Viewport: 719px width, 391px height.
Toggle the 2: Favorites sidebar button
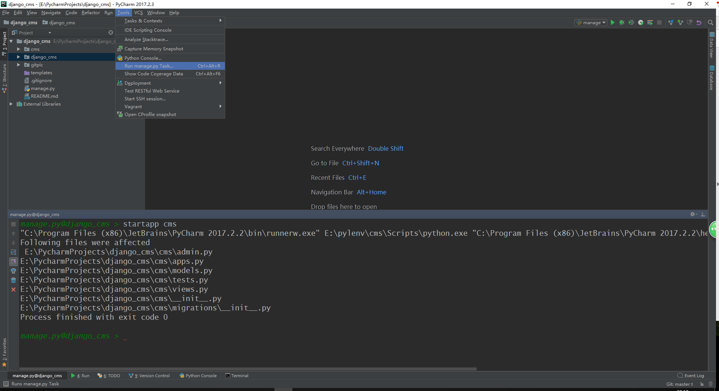pyautogui.click(x=4, y=352)
